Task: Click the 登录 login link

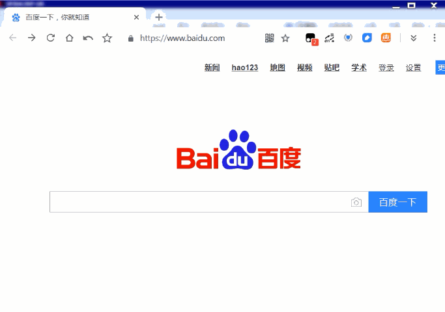Action: [386, 68]
